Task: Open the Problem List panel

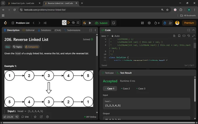Action: click(x=20, y=23)
